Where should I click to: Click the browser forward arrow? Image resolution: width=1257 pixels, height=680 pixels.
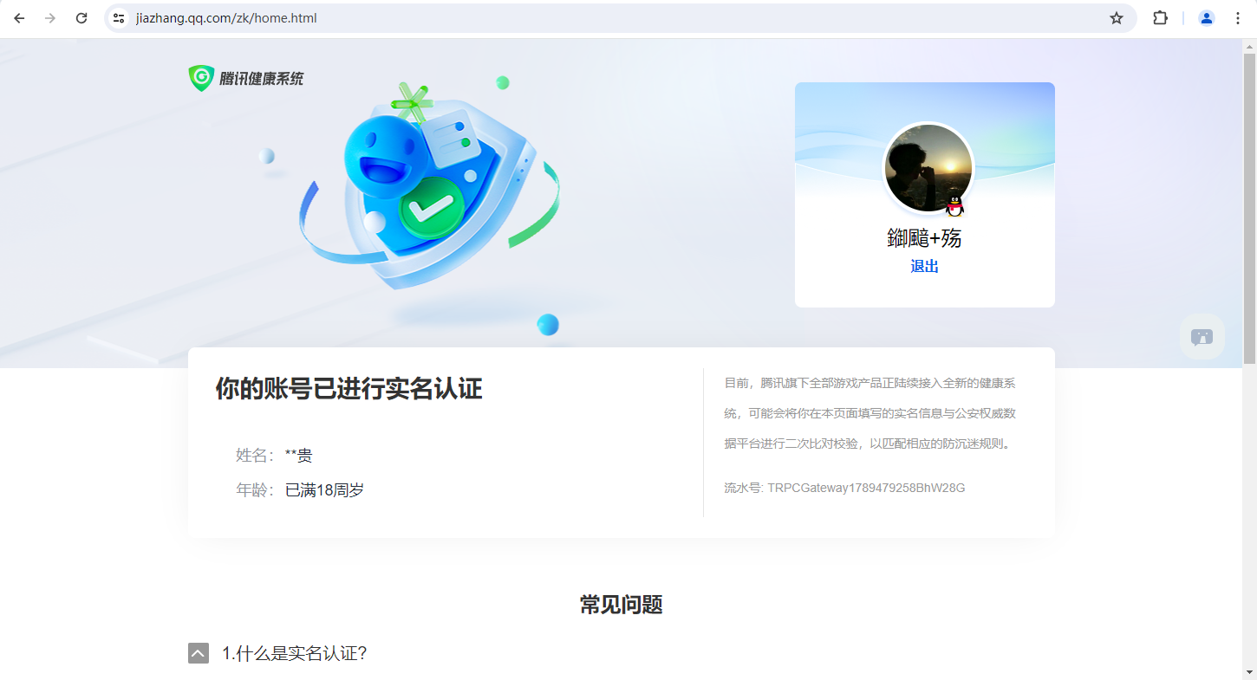point(50,18)
